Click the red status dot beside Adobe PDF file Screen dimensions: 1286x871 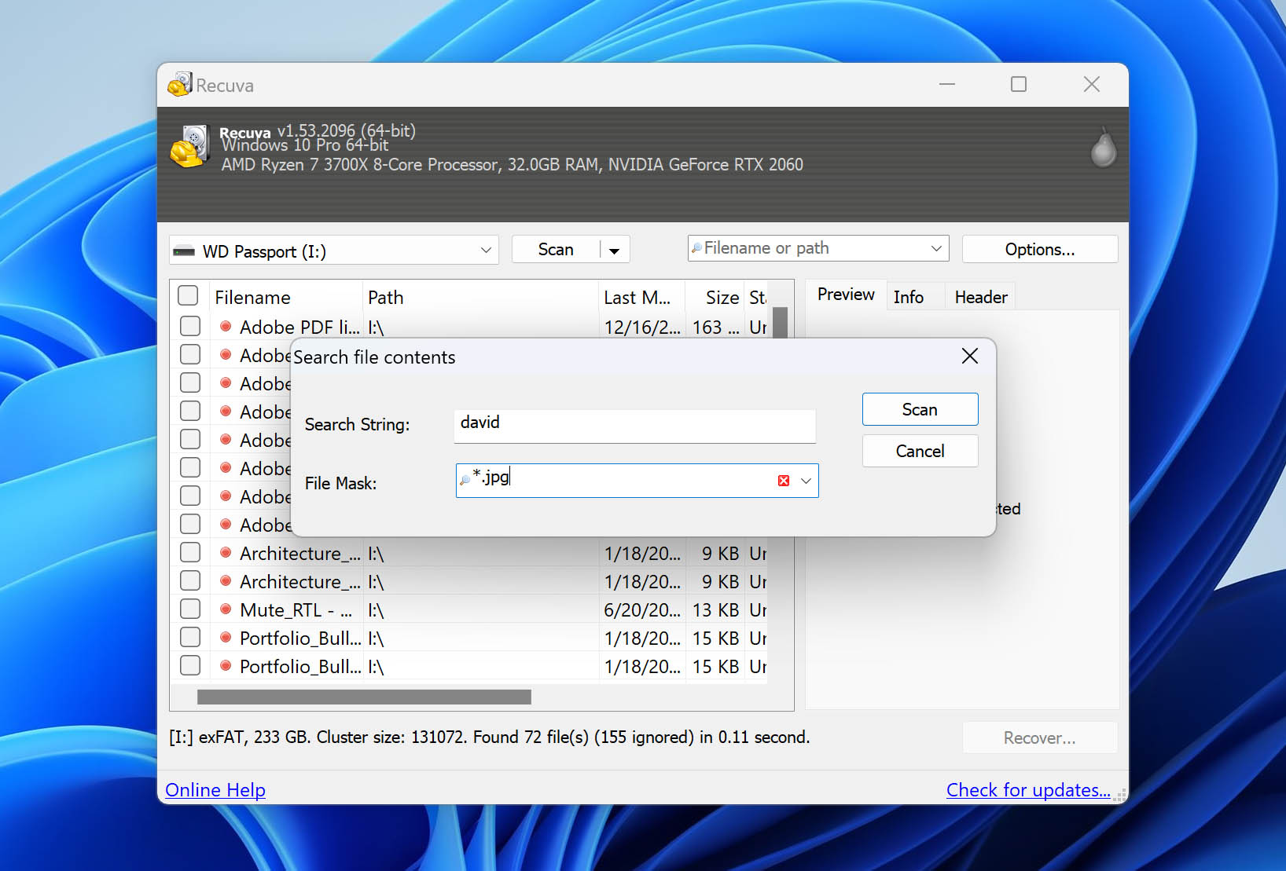(226, 327)
